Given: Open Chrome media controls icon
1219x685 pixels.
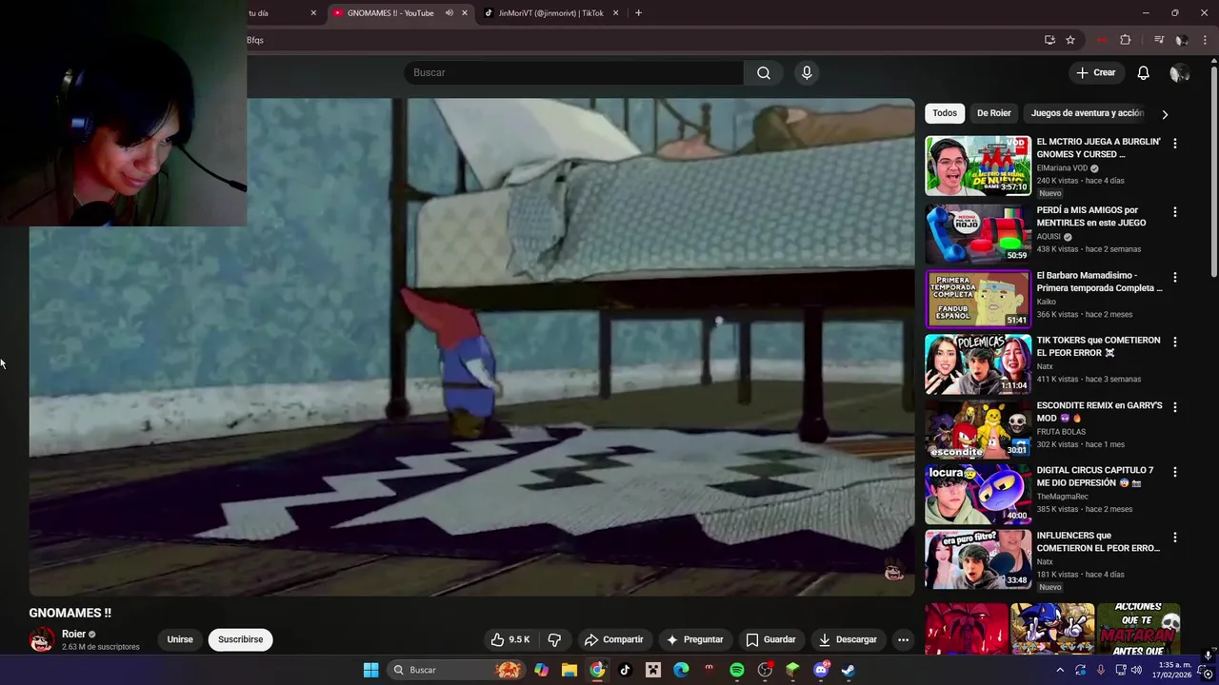Looking at the screenshot, I should click(x=1159, y=40).
